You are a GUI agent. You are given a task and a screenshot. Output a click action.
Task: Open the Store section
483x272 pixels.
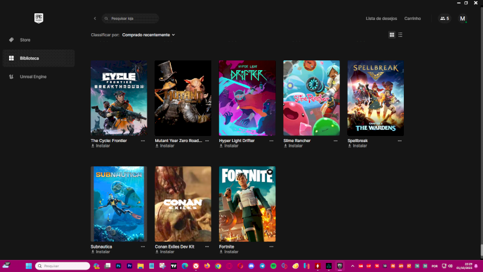[x=25, y=40]
